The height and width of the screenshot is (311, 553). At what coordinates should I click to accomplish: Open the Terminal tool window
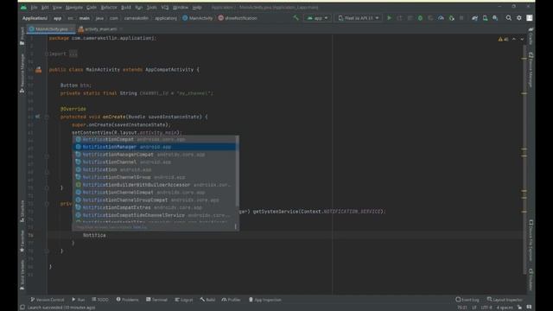[157, 300]
